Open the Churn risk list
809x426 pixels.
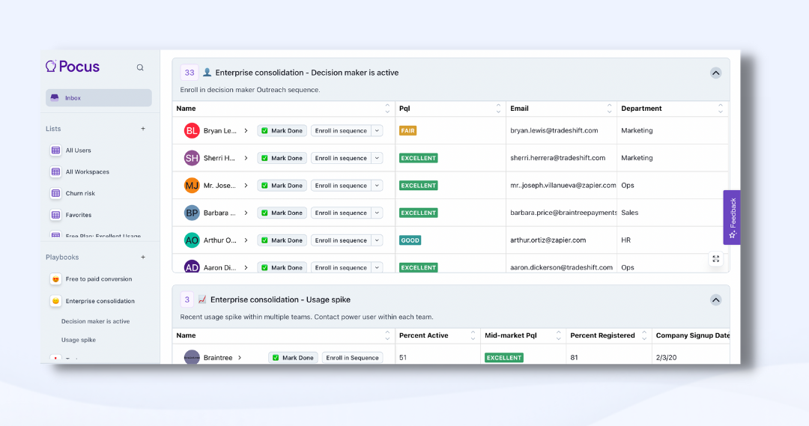click(x=80, y=193)
